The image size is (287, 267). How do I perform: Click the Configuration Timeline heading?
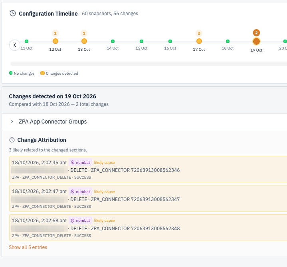click(48, 14)
